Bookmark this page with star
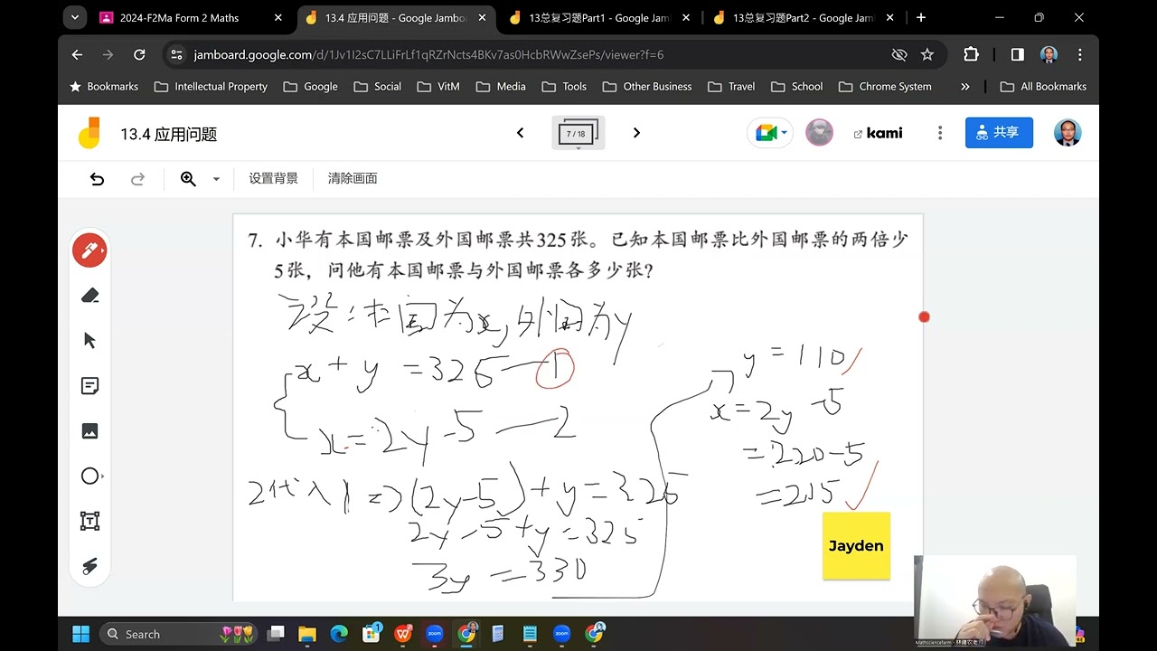Screen dimensions: 1157x651 click(x=927, y=55)
